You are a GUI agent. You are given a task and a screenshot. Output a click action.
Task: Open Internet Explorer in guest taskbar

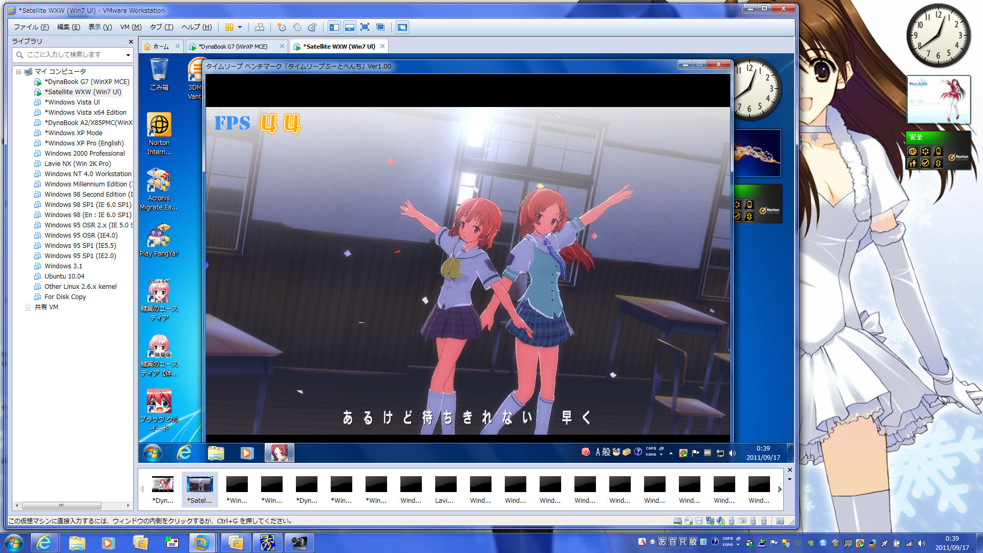[x=184, y=453]
